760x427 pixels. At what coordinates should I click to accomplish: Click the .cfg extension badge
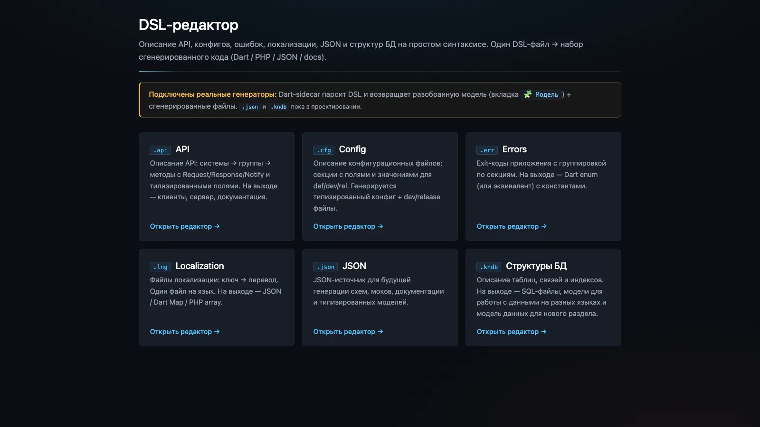[x=323, y=150]
